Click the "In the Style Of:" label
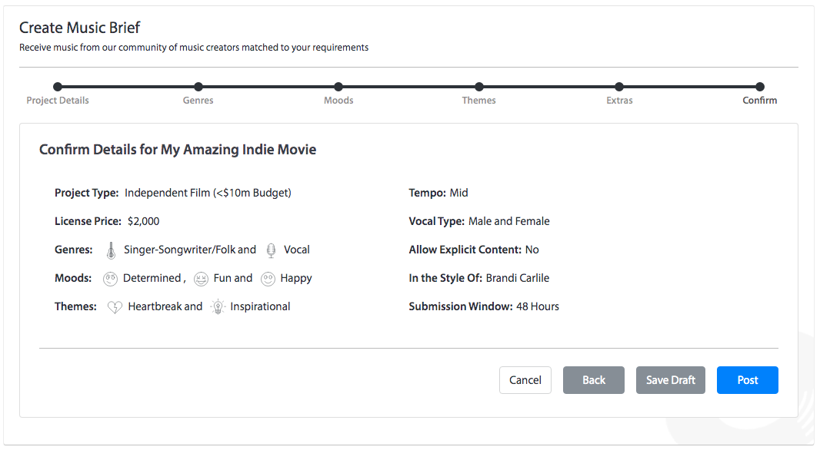 point(445,278)
